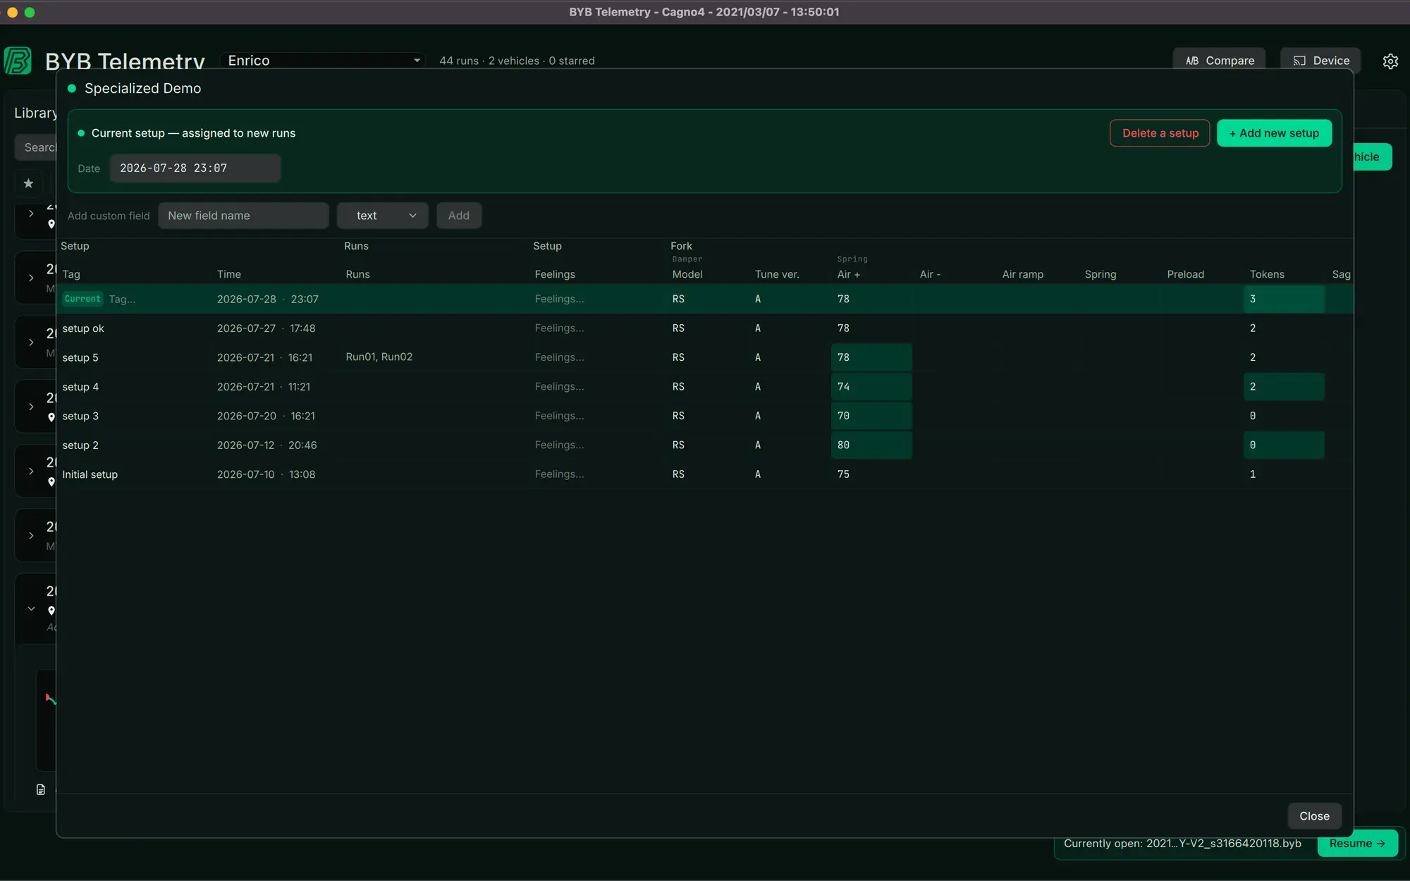
Task: Click the Air + value 70 in setup 3
Action: (x=871, y=416)
